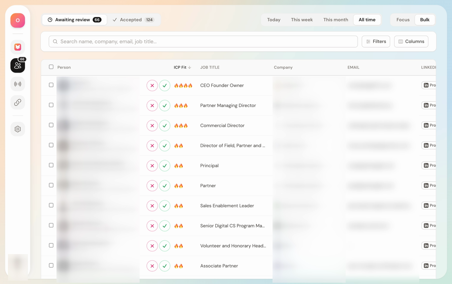Select the All time range
The image size is (452, 284).
(x=367, y=20)
